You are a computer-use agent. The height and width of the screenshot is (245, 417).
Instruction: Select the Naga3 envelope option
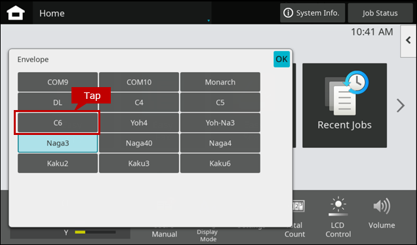(x=58, y=143)
